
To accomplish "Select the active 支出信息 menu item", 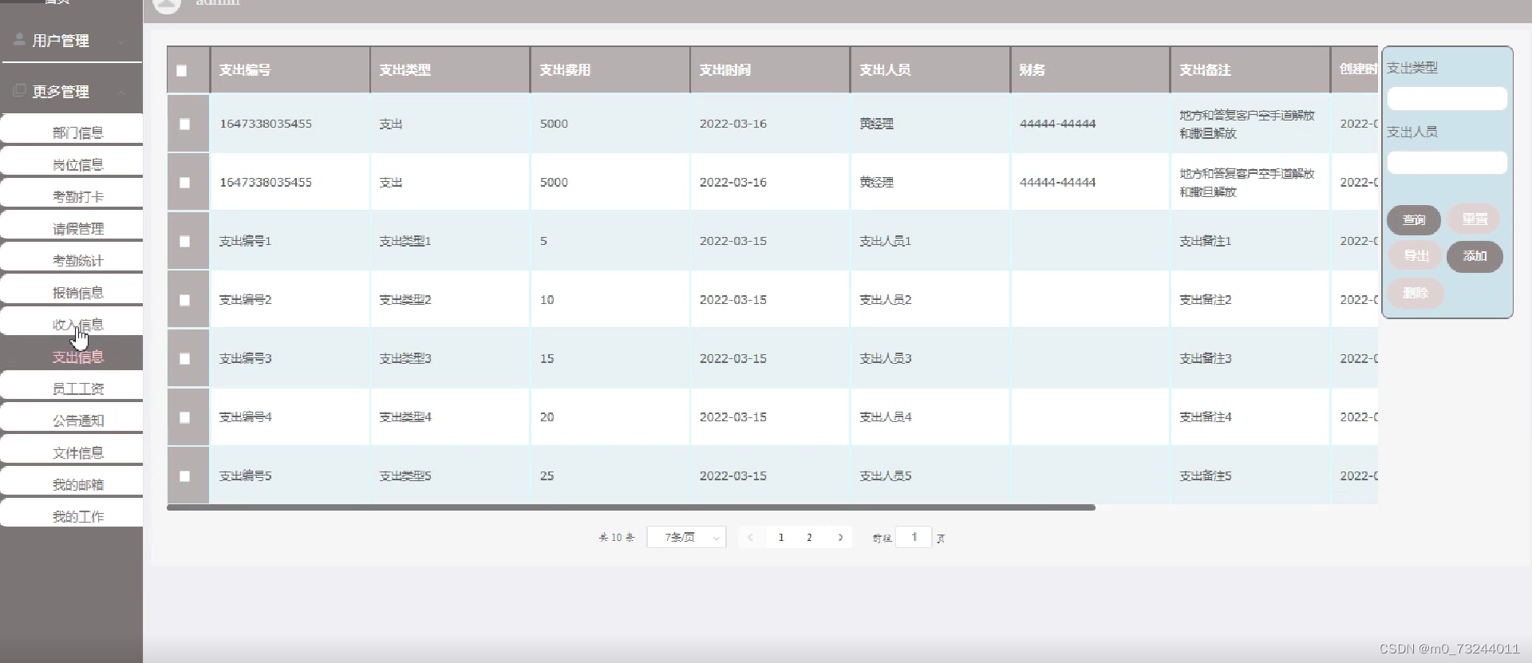I will pos(72,355).
